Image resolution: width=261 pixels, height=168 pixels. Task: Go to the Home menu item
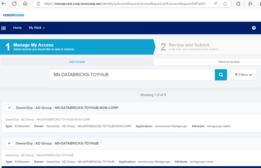coord(17,28)
